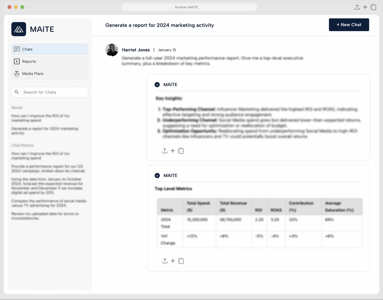Open a new tab with plus icon in title bar

point(365,7)
